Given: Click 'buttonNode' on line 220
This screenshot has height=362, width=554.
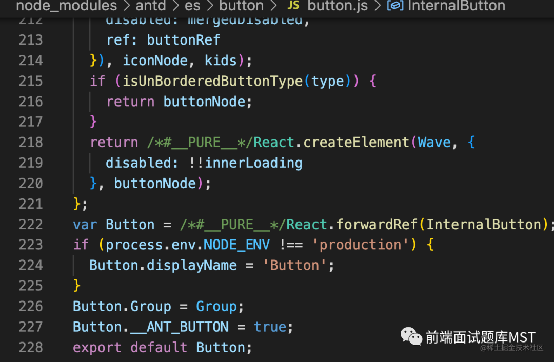Looking at the screenshot, I should tap(155, 183).
